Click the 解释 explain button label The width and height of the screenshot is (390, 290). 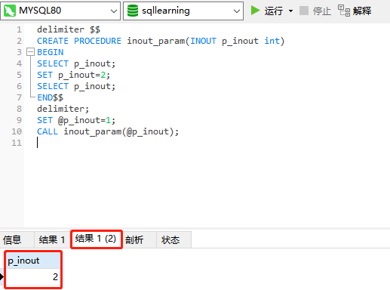click(362, 11)
